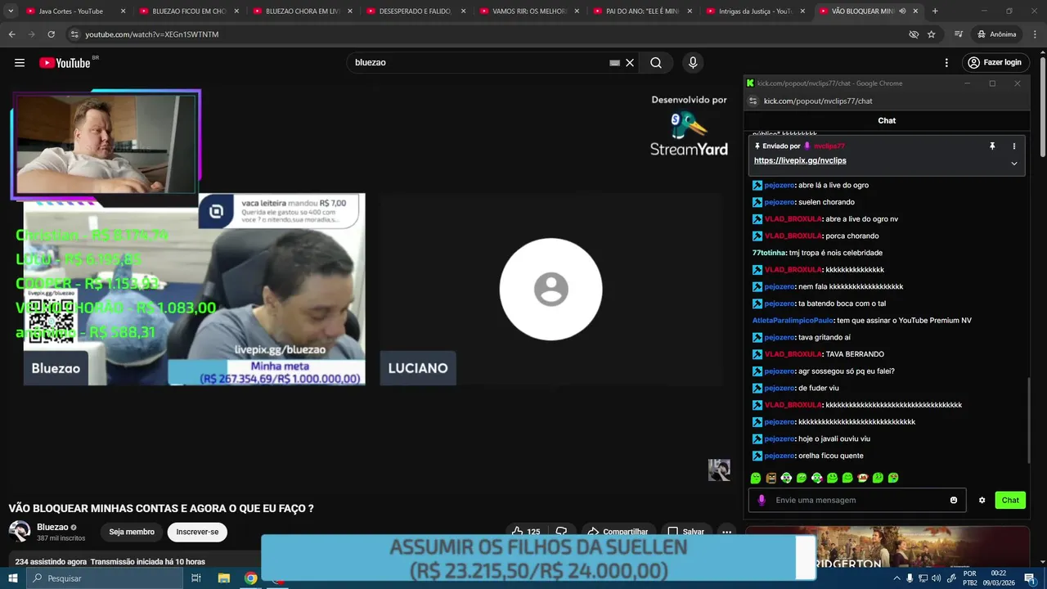Go to the YouTube home logo
Viewport: 1047px width, 589px height.
(x=65, y=63)
